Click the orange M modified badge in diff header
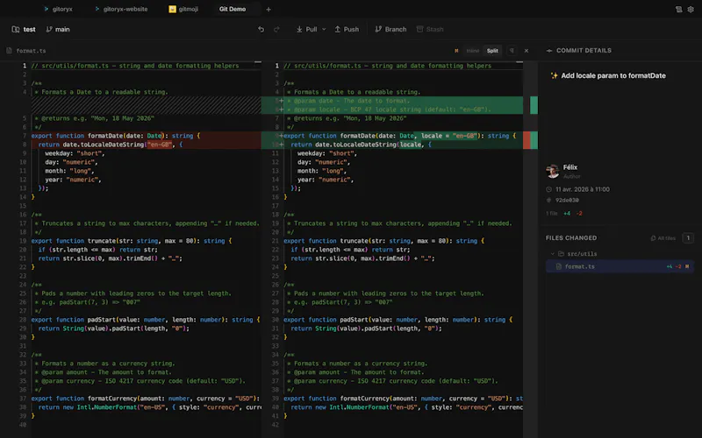The height and width of the screenshot is (438, 702). click(x=456, y=51)
